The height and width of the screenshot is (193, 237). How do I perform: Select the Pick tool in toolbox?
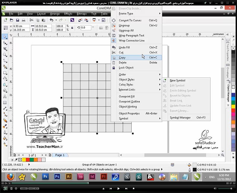(x=5, y=37)
